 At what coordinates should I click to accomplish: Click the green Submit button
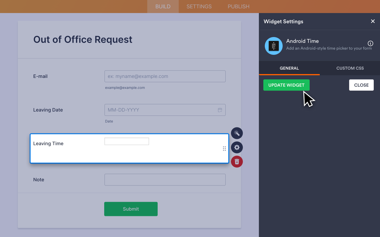tap(131, 209)
